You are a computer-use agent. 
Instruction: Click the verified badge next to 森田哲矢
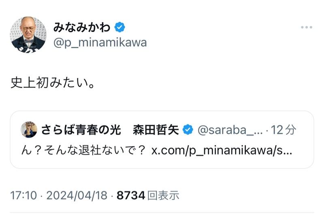click(x=188, y=130)
